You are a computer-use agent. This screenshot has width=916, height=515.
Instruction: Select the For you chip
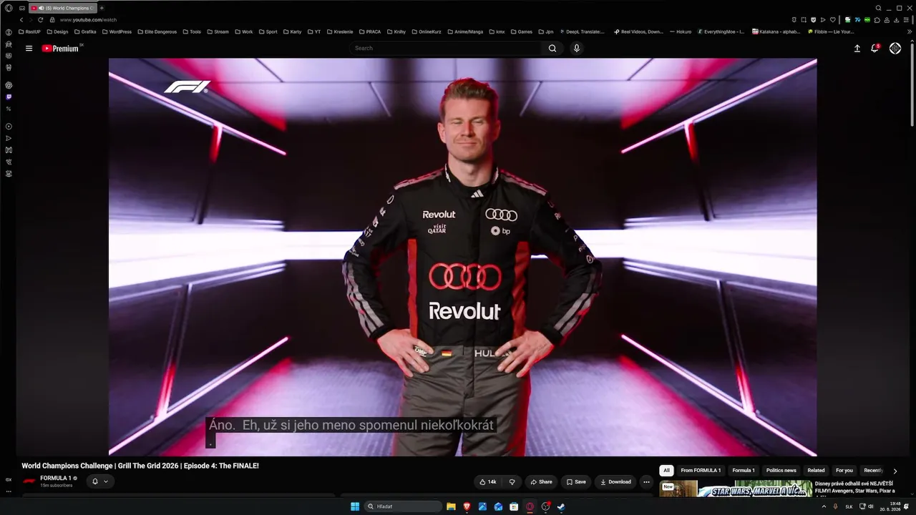(x=844, y=471)
